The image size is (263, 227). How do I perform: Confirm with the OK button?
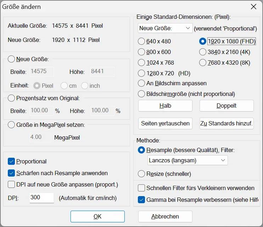coord(97,216)
